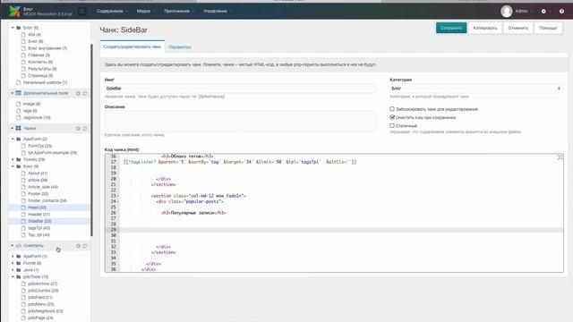This screenshot has height=322, width=573.
Task: Open the pdoNeighbors (23) snippet
Action: click(x=46, y=311)
